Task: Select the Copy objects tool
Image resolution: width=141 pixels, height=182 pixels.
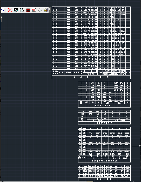Action: click(16, 10)
